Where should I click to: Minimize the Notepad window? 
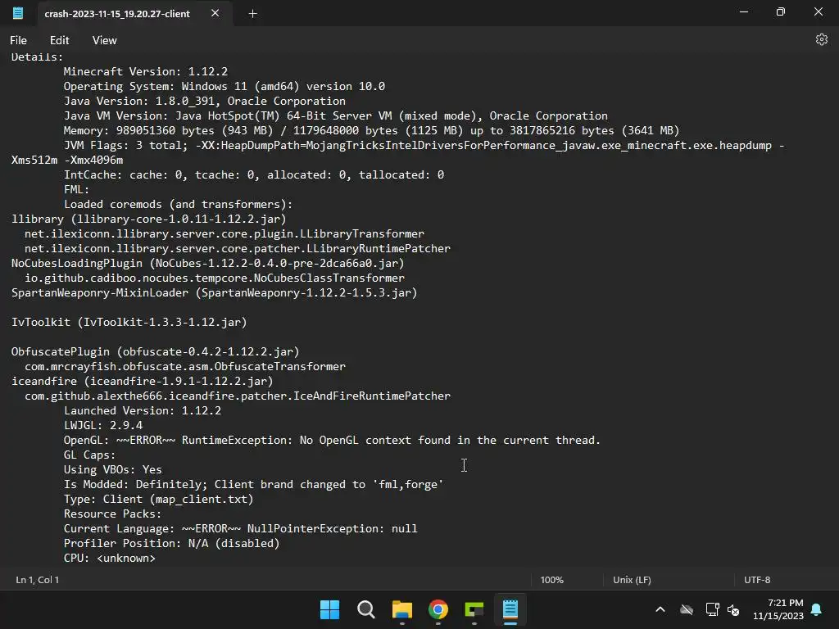point(744,11)
